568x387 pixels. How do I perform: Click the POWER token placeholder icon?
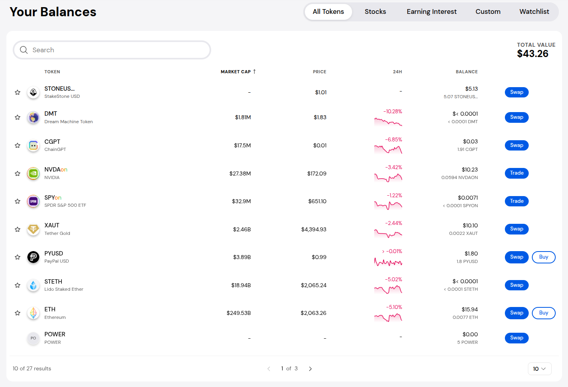point(33,338)
